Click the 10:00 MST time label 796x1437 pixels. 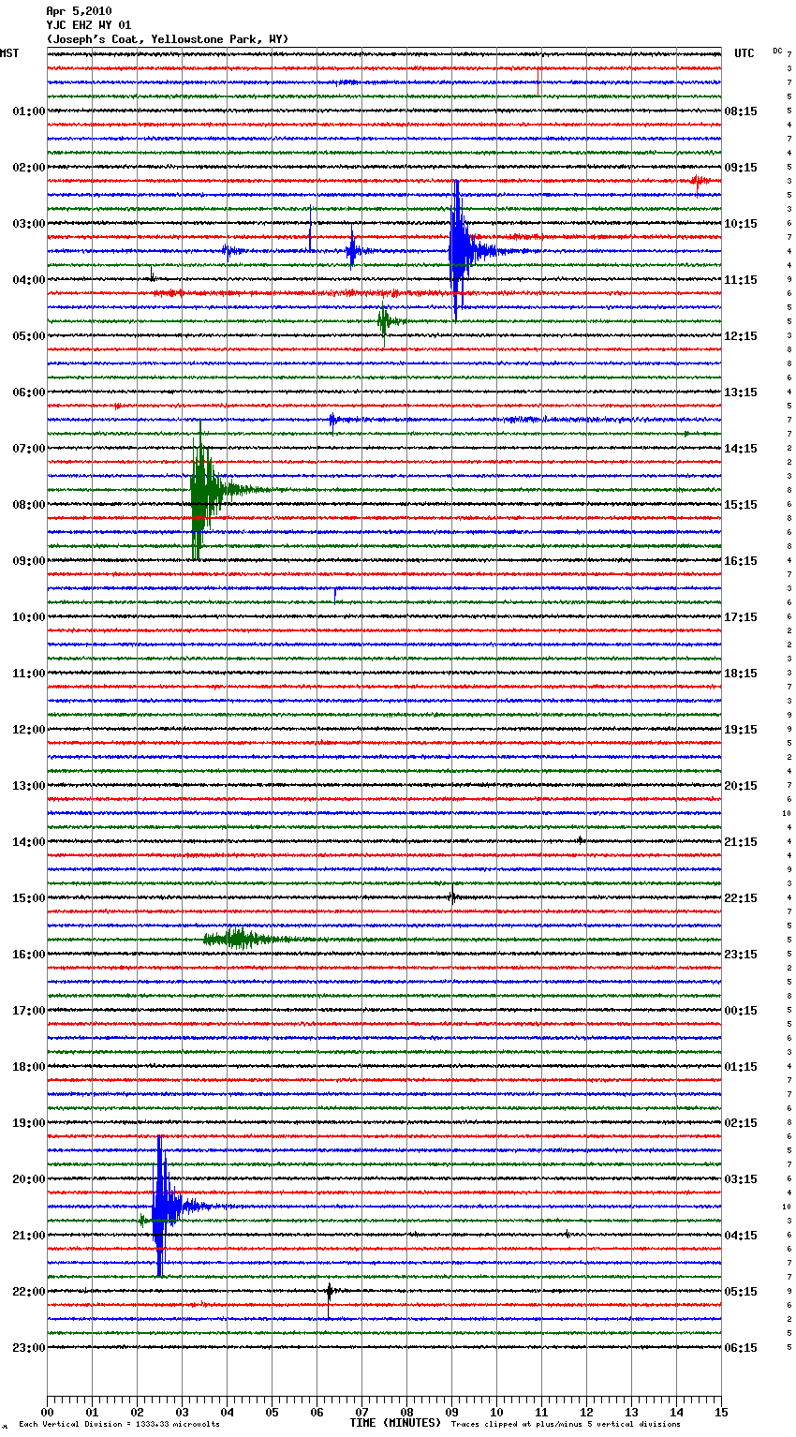coord(28,617)
